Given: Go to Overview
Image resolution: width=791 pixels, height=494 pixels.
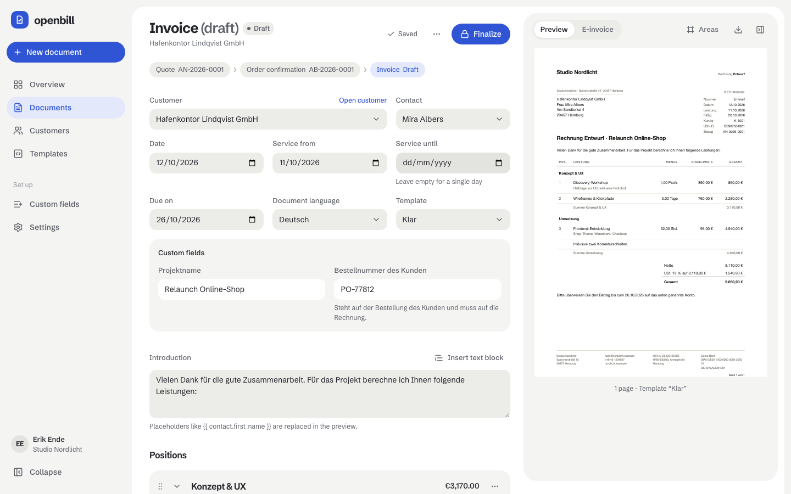Looking at the screenshot, I should click(x=66, y=85).
